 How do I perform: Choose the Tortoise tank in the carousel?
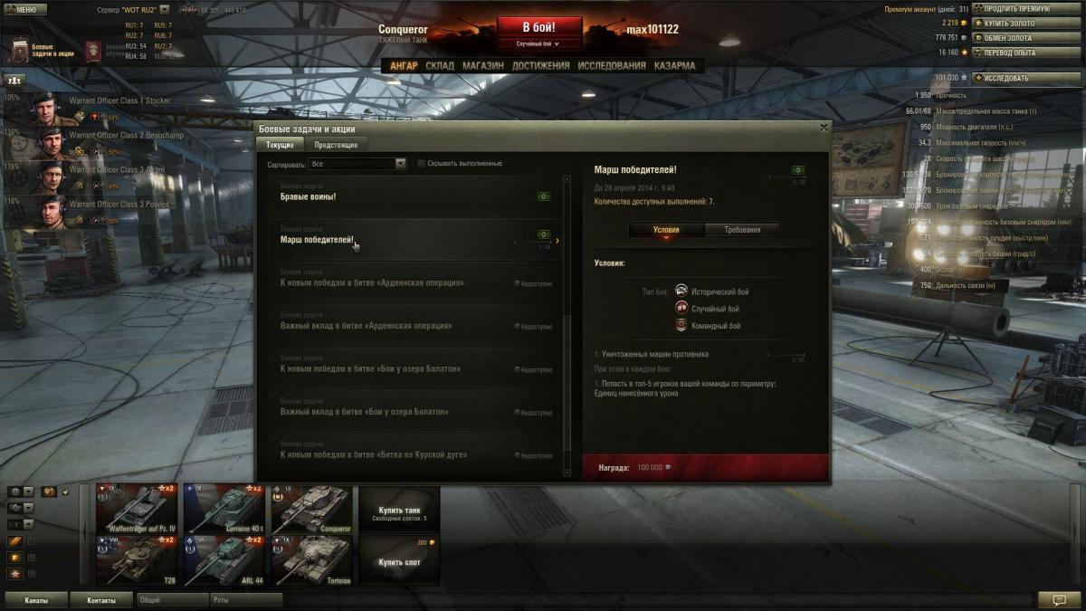click(312, 560)
